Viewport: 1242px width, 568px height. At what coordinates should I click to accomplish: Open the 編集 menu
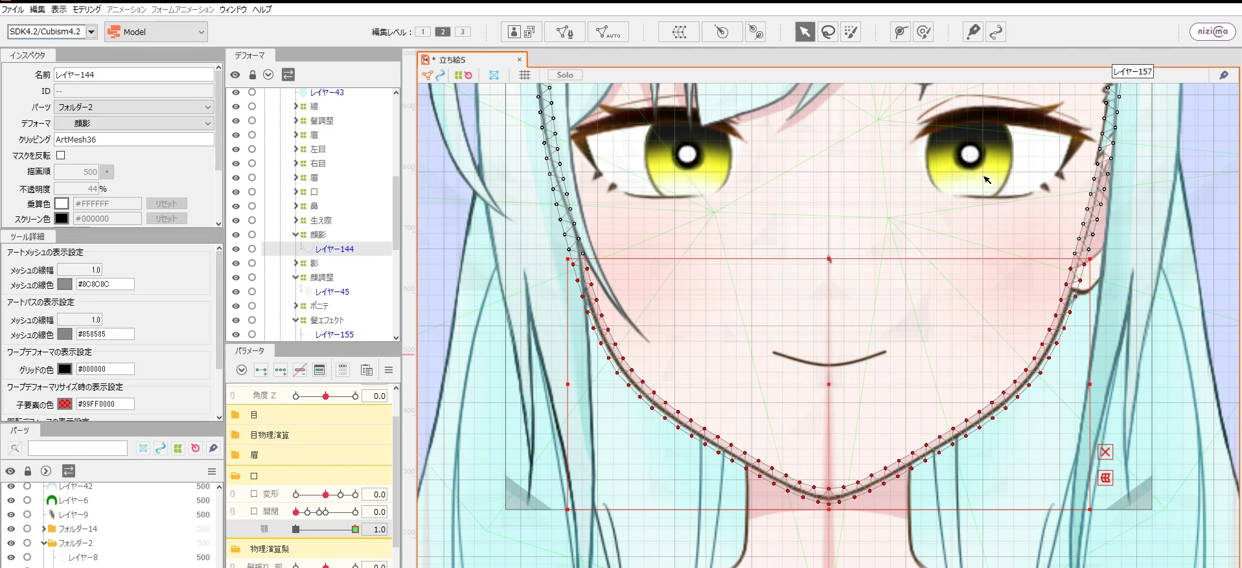pos(38,9)
